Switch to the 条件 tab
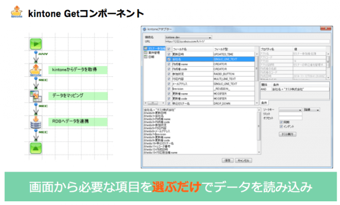Screen dimensions: 340x205 pos(264,103)
